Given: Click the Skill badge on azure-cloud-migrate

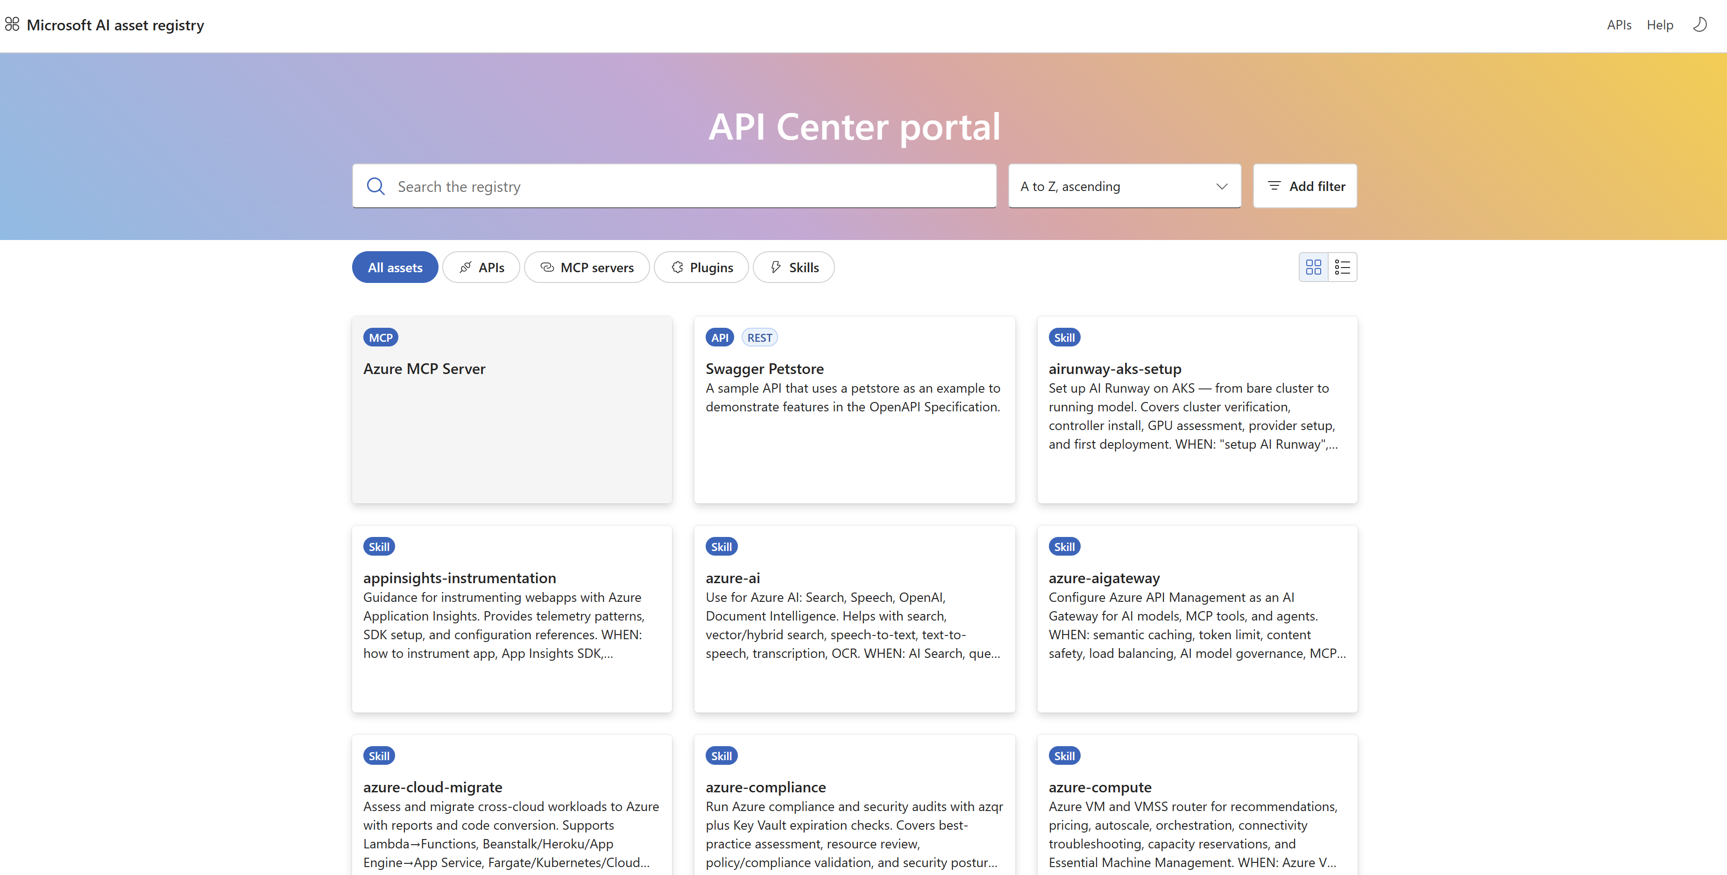Looking at the screenshot, I should pos(379,755).
